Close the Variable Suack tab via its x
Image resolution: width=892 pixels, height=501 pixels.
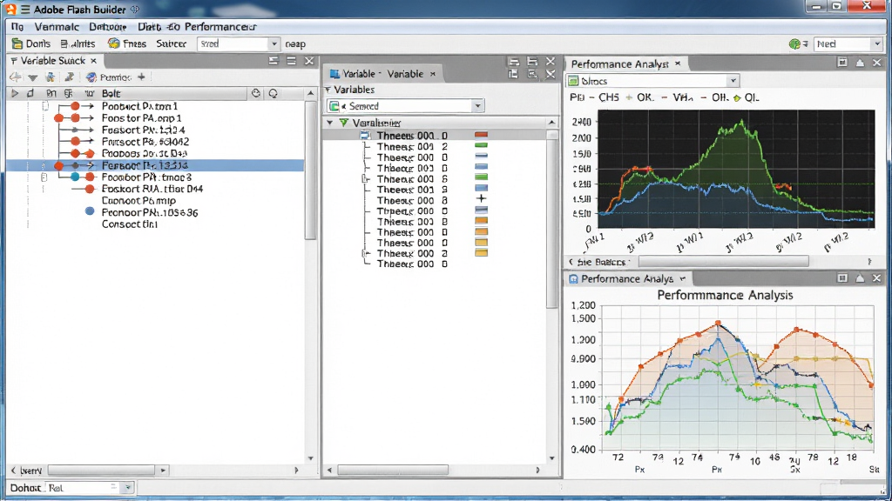pos(93,61)
